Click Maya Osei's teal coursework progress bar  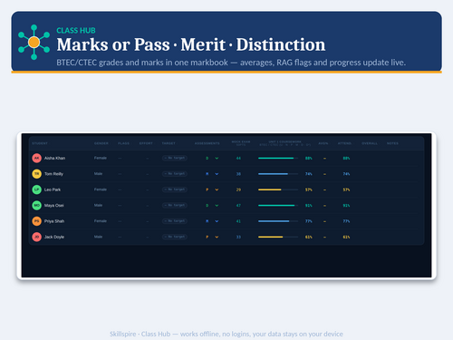click(x=278, y=205)
